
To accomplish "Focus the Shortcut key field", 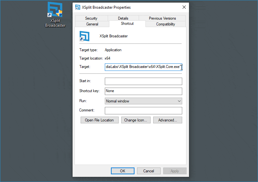I will pyautogui.click(x=143, y=91).
